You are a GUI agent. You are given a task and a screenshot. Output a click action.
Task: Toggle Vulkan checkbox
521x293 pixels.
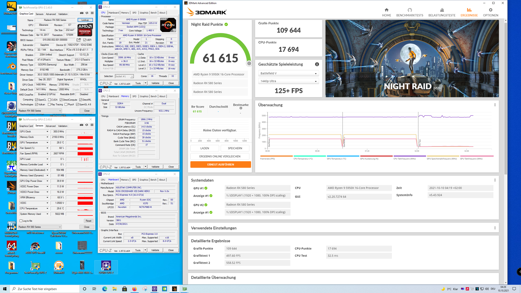tap(36, 104)
